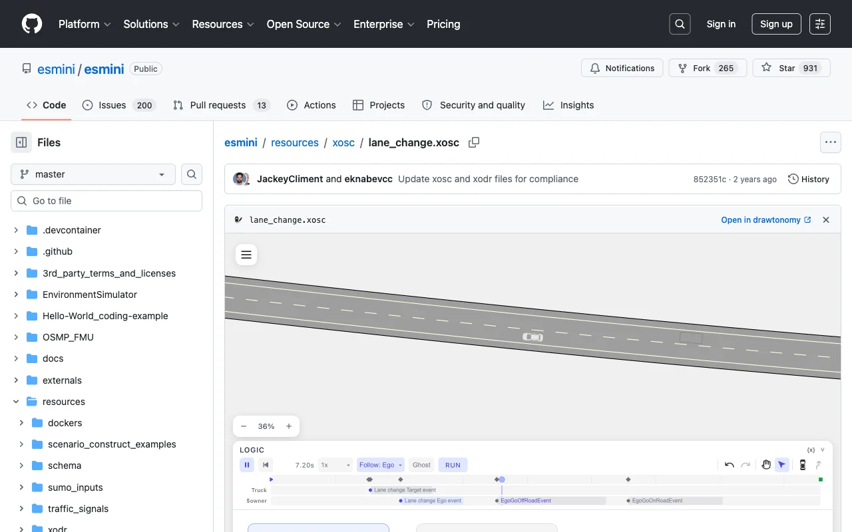Select the vehicle placement tool
This screenshot has height=532, width=852.
coord(803,465)
